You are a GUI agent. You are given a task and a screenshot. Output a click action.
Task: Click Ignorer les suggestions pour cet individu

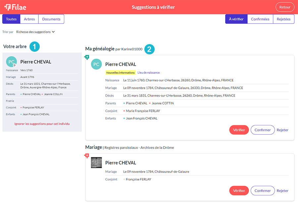click(42, 124)
